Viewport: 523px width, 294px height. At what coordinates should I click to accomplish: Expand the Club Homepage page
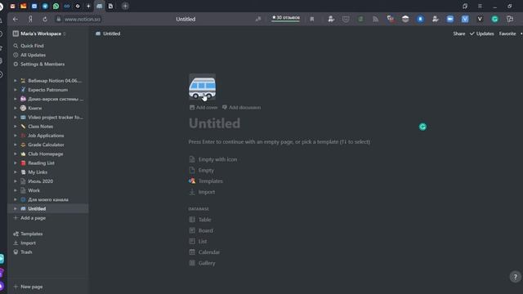coord(15,154)
